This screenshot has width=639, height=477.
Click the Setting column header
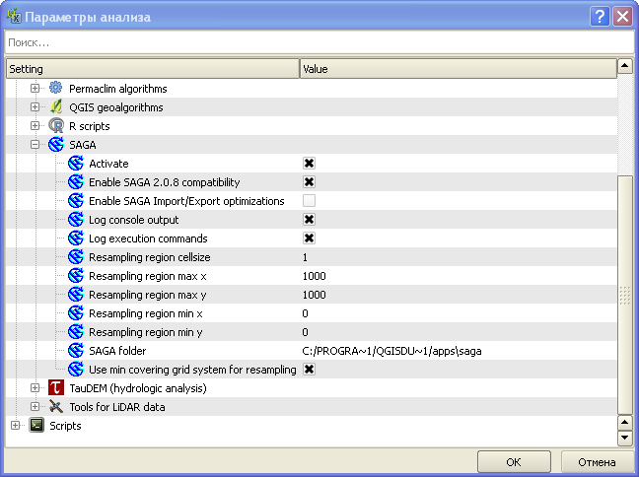point(151,69)
